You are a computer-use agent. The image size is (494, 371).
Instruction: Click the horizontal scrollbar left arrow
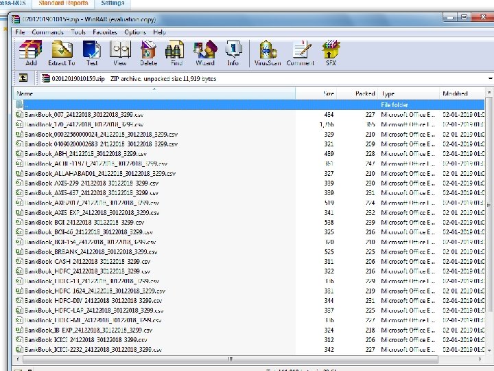[x=18, y=359]
